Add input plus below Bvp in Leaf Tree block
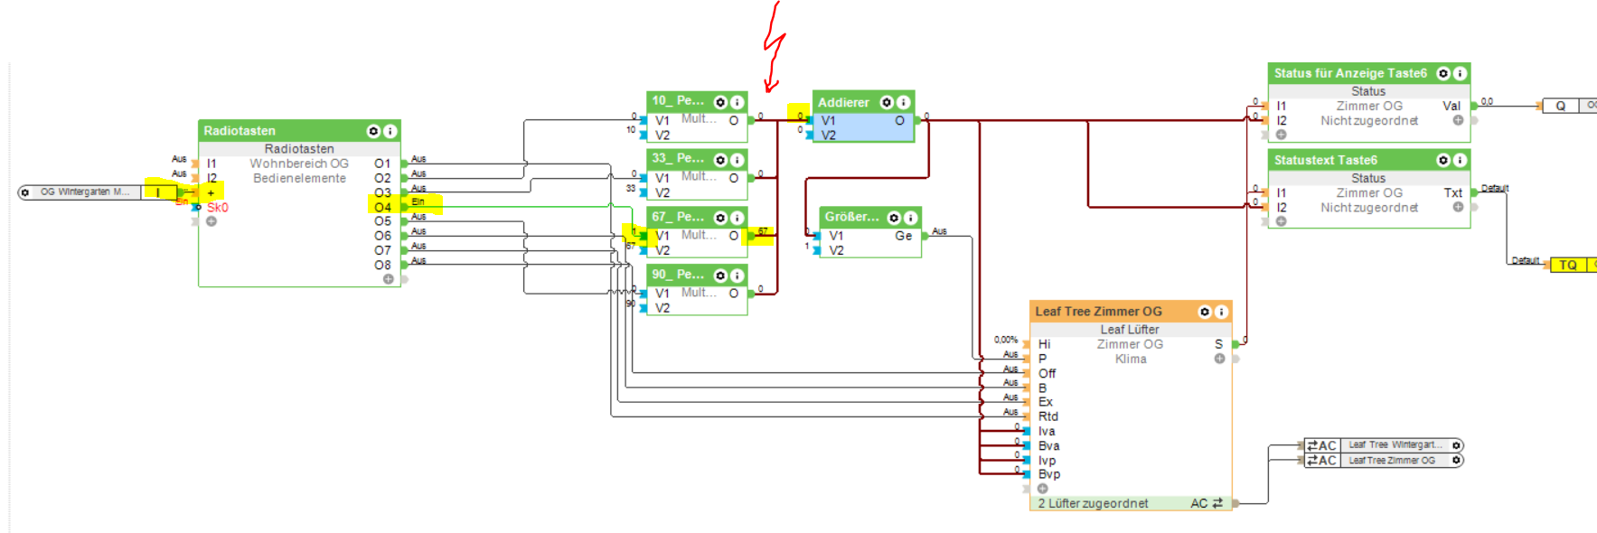This screenshot has height=533, width=1597. click(x=1042, y=489)
